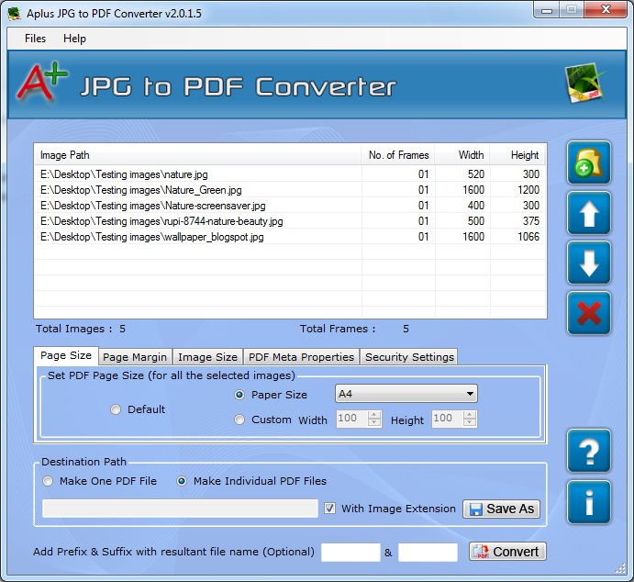This screenshot has height=582, width=634.
Task: Switch to the Page Size tab
Action: (x=66, y=355)
